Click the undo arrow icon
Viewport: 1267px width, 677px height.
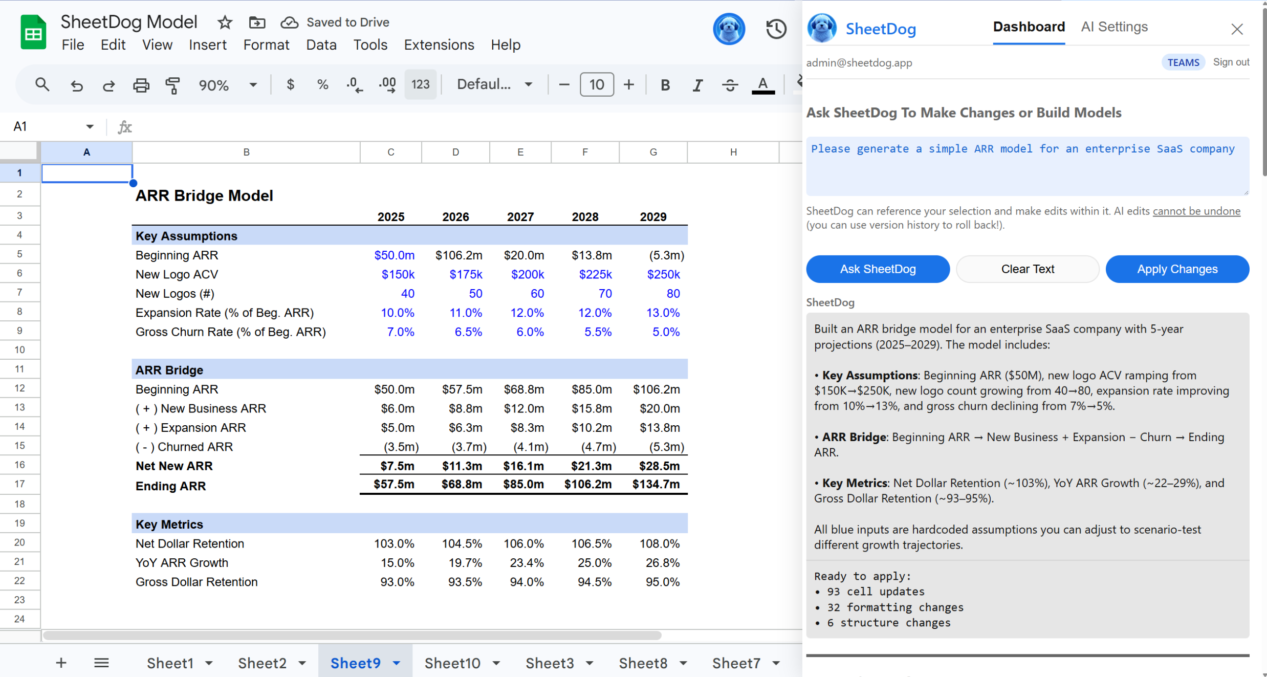pyautogui.click(x=76, y=85)
